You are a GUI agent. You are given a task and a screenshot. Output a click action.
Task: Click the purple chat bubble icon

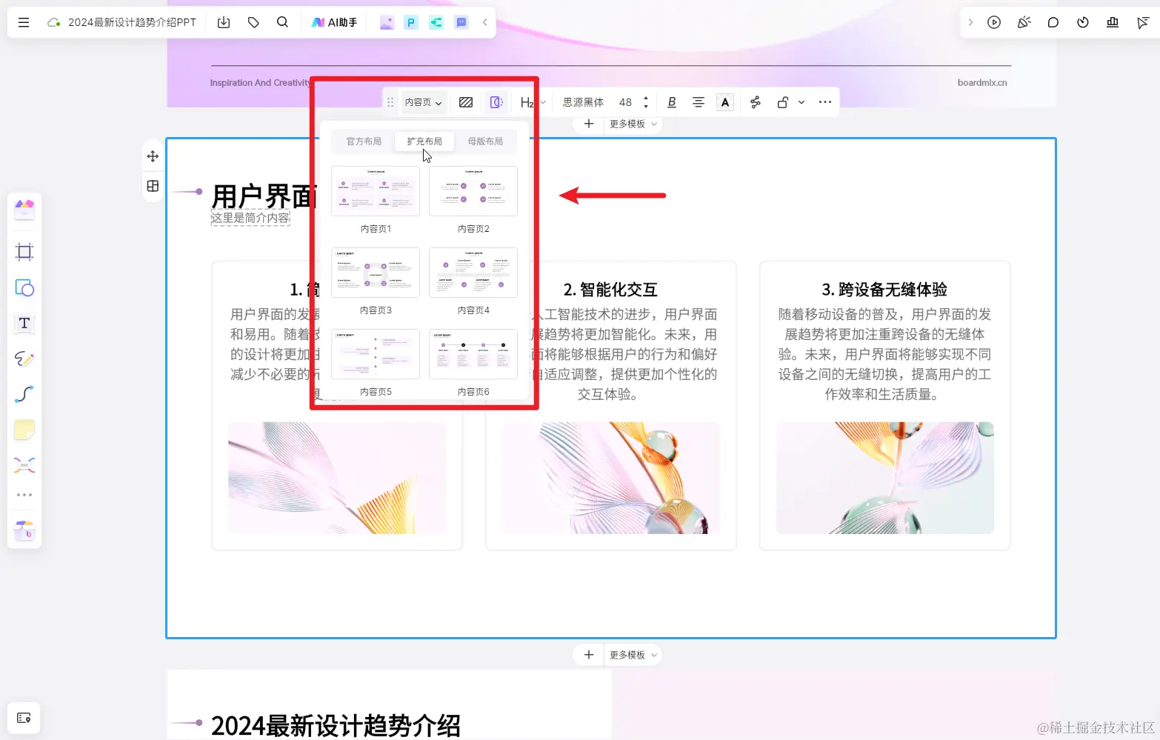[x=461, y=22]
